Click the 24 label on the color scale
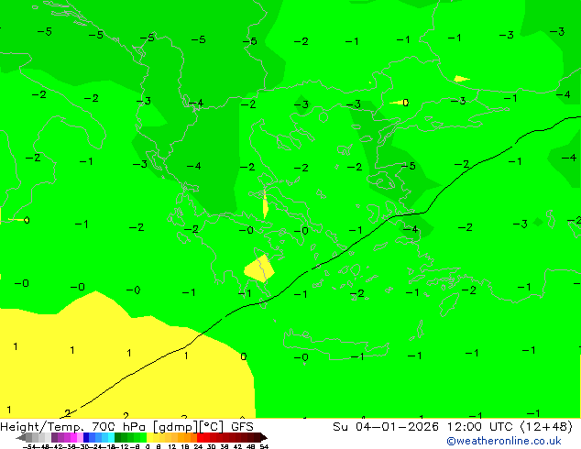This screenshot has width=581, height=449. tap(198, 446)
